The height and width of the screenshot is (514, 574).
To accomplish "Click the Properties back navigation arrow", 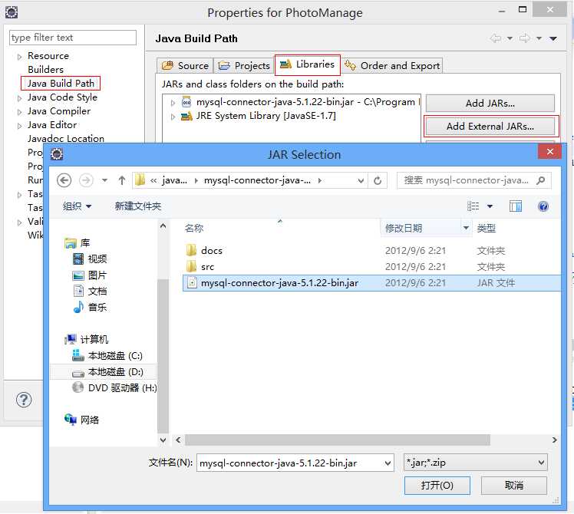I will coord(495,38).
